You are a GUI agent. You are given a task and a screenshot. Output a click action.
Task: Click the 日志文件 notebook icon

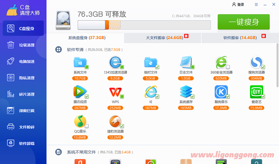coord(186,62)
